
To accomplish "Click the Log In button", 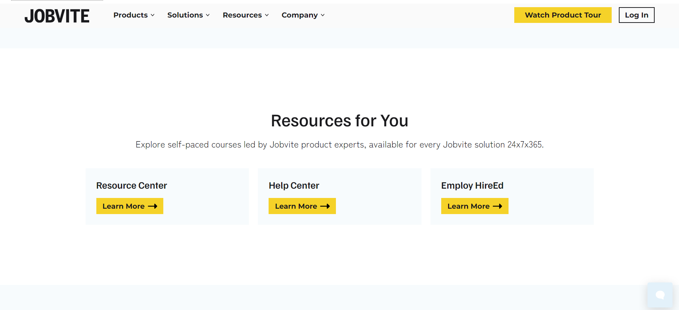I will tap(636, 15).
